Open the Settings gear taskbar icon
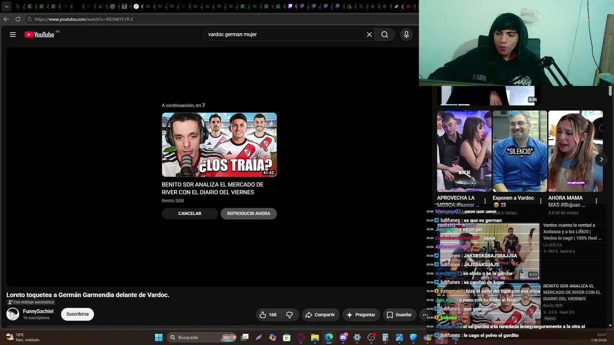The width and height of the screenshot is (614, 345). point(357,337)
